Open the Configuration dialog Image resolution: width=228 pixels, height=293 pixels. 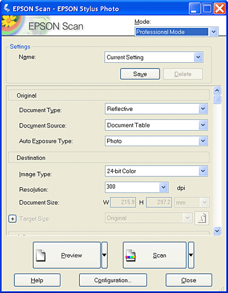[x=113, y=280]
